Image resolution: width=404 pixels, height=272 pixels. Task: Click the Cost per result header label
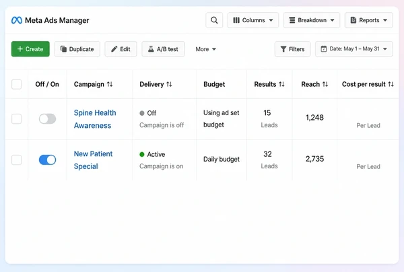coord(364,84)
